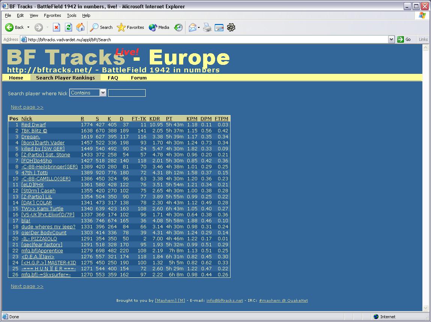
Task: Click the Forward arrow toolbar button
Action: coord(38,27)
